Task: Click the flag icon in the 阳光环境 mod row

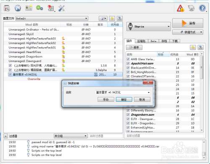Action: [63, 66]
